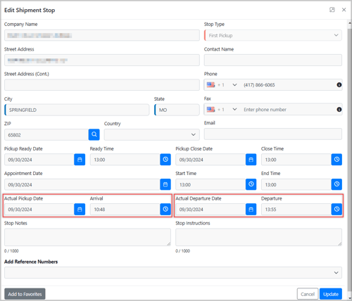Click the Cancel button

tap(308, 294)
